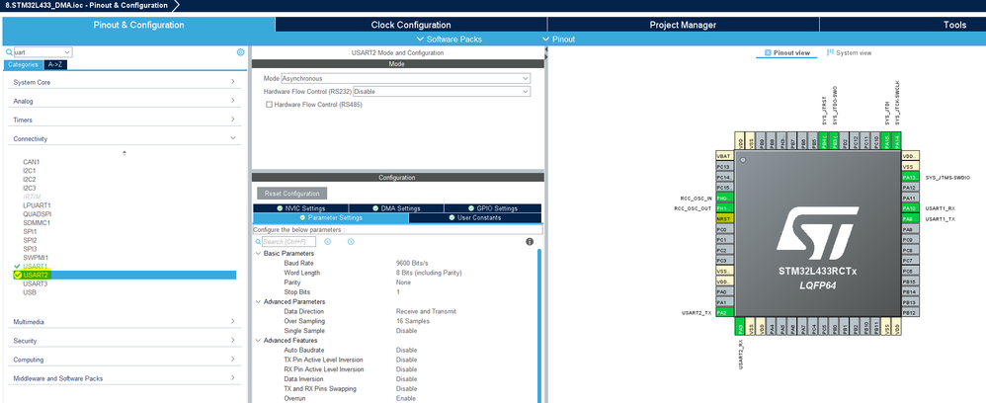This screenshot has width=986, height=403.
Task: Switch to A->Z view
Action: coord(56,65)
